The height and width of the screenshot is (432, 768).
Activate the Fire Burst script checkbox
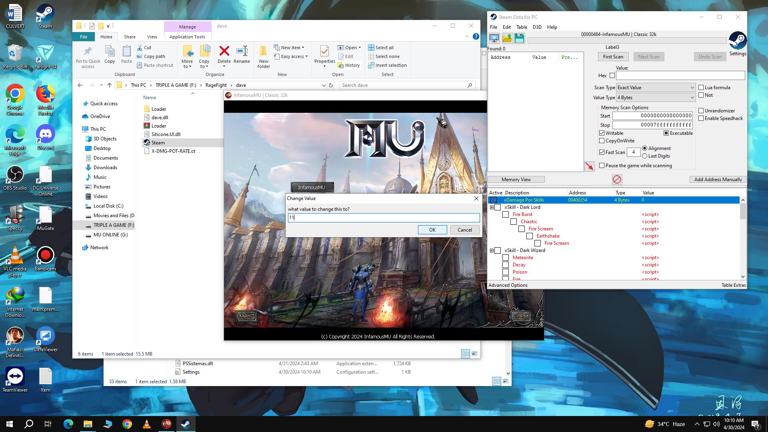tap(506, 214)
